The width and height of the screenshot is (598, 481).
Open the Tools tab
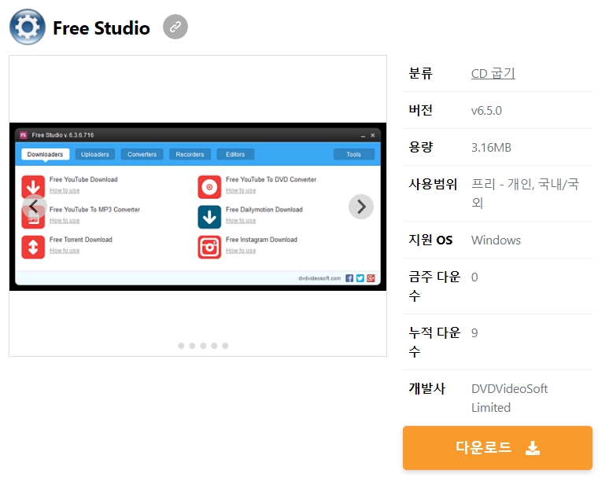click(353, 154)
